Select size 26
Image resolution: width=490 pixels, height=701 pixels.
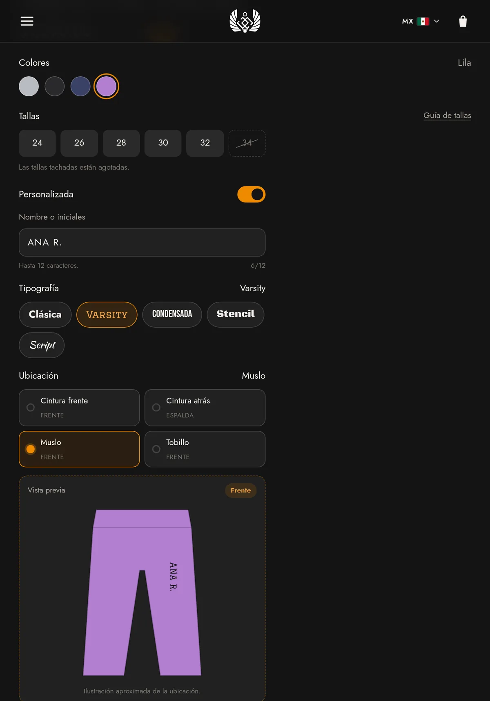coord(79,143)
